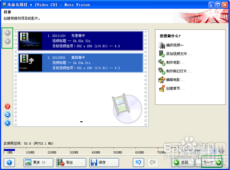Click the Nero Vision title bar icon
The image size is (230, 170).
pos(4,5)
